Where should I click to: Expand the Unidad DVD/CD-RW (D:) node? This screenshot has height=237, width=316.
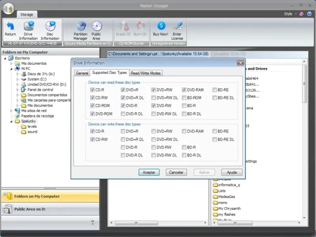[17, 85]
